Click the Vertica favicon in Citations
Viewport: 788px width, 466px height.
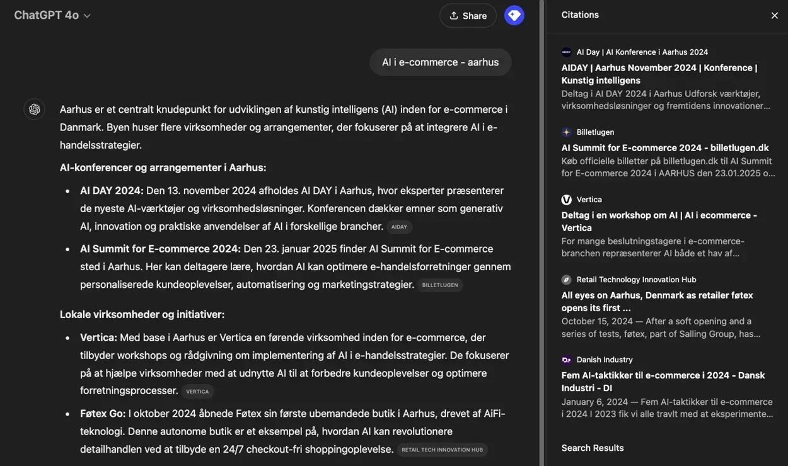[566, 200]
